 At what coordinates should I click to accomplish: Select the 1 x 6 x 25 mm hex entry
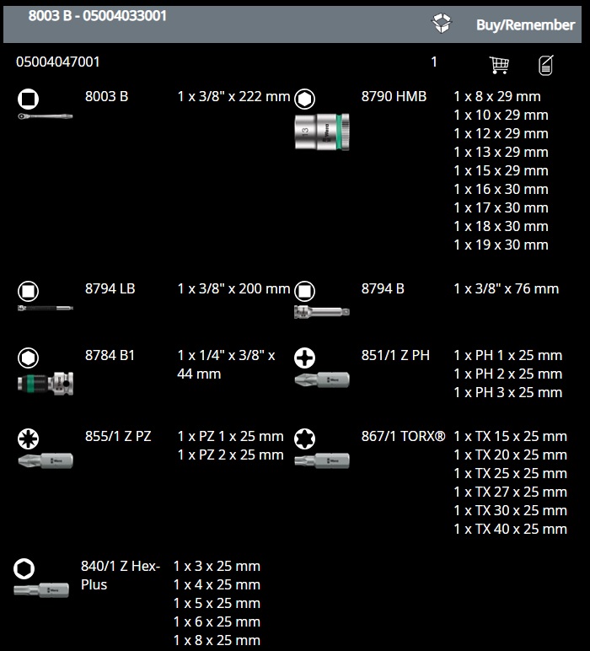(217, 622)
